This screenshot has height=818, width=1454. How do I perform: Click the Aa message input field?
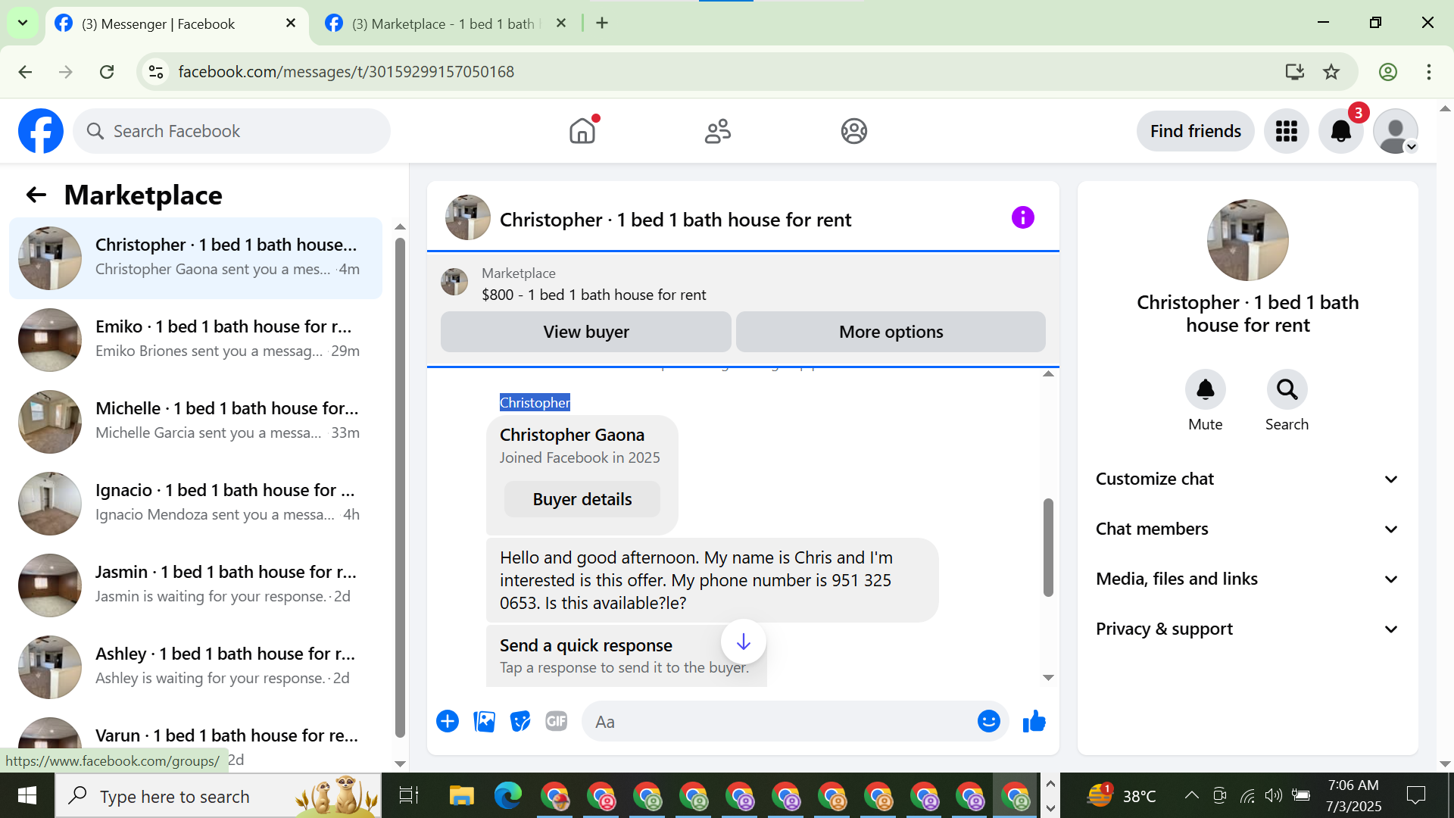pos(780,722)
